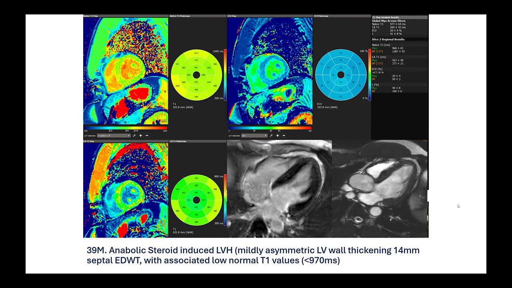Click the 'Global Myo Across Slices' heading
The image size is (512, 288).
[x=388, y=21]
